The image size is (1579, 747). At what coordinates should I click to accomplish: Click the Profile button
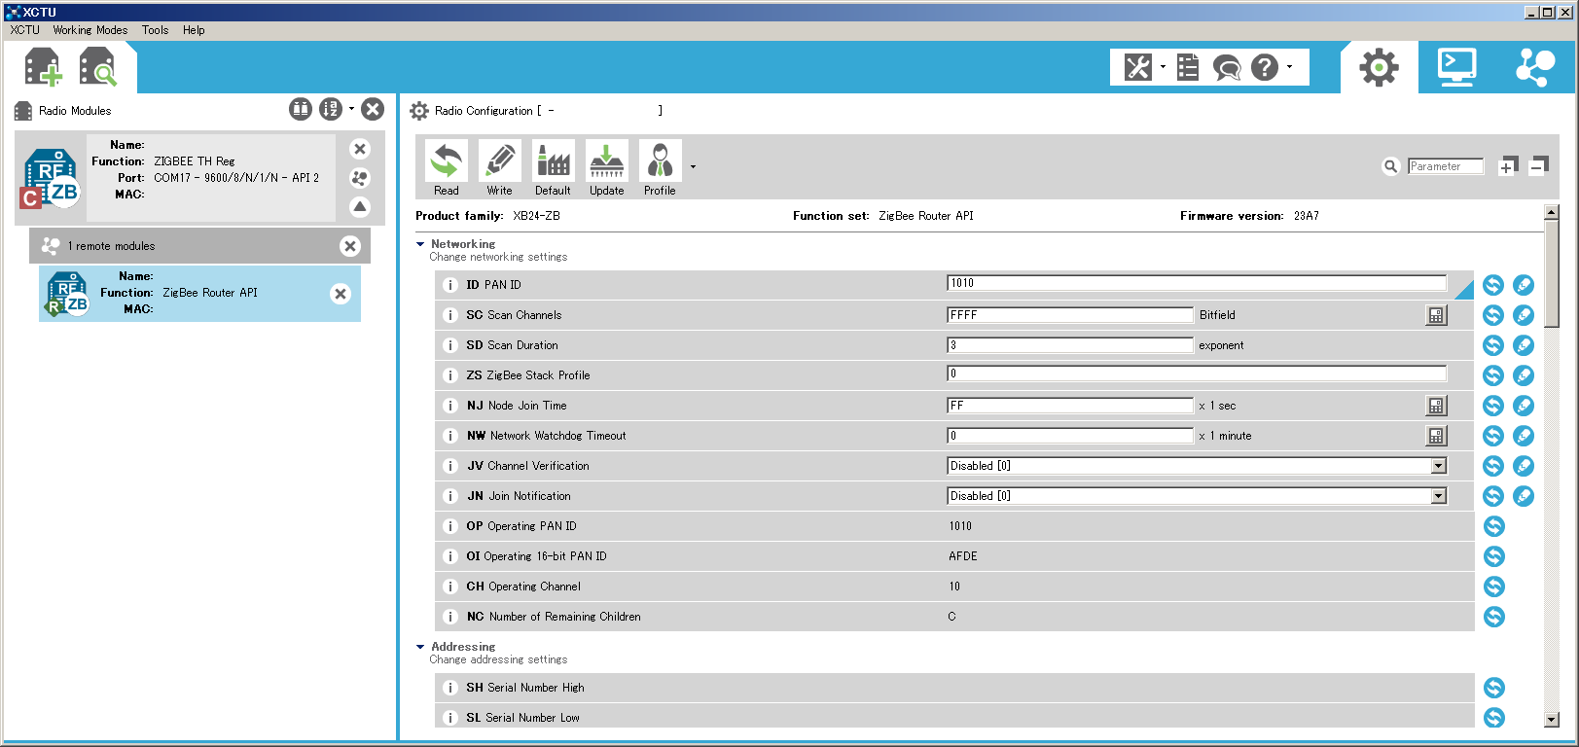(660, 168)
